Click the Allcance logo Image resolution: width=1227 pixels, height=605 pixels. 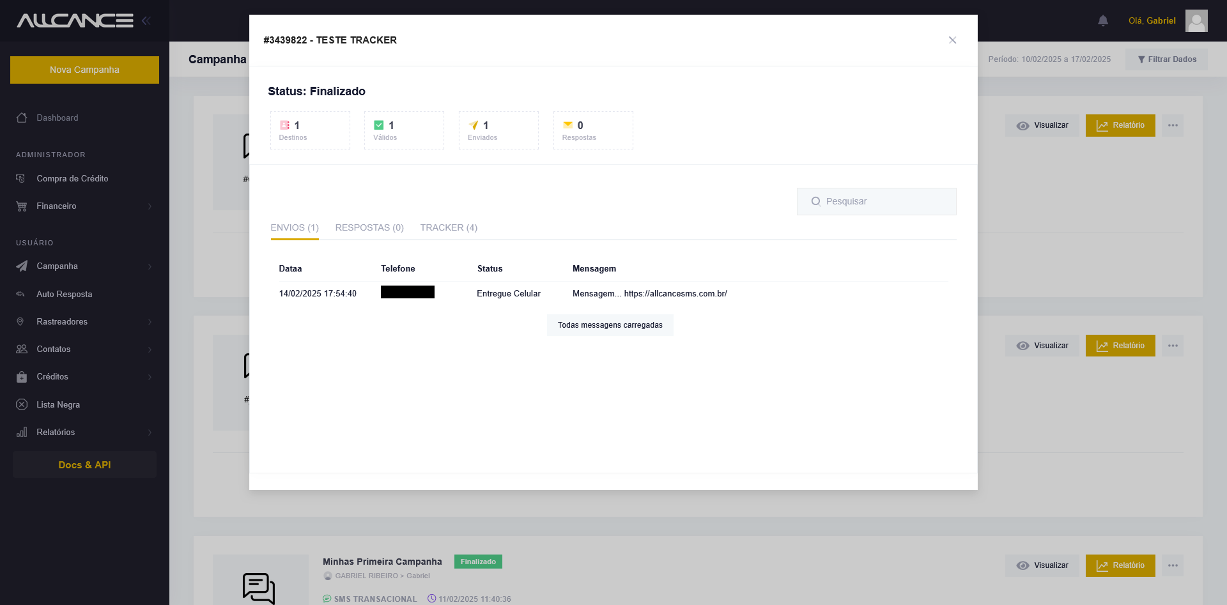[75, 20]
